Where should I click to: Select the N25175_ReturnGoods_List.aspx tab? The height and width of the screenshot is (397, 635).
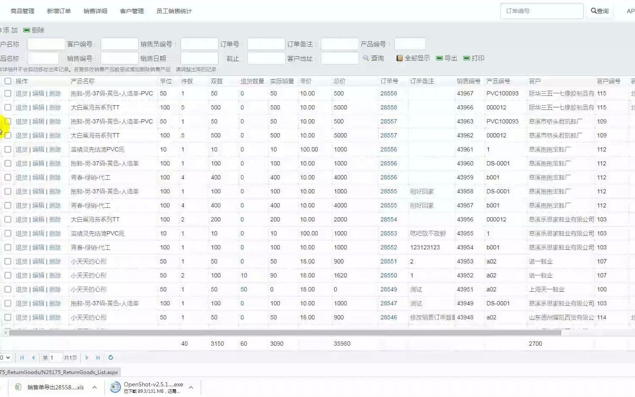[59, 372]
